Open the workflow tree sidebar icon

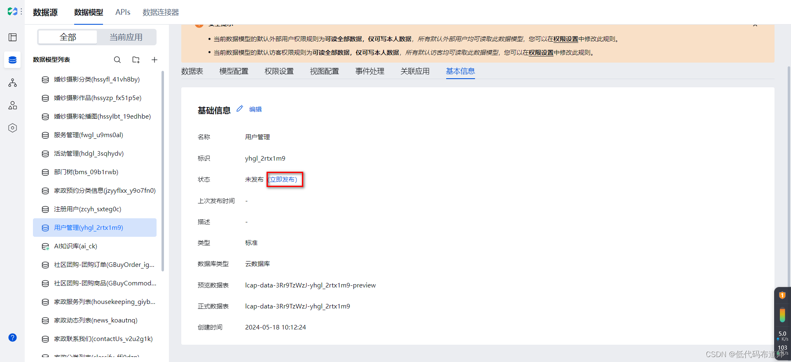coord(13,83)
